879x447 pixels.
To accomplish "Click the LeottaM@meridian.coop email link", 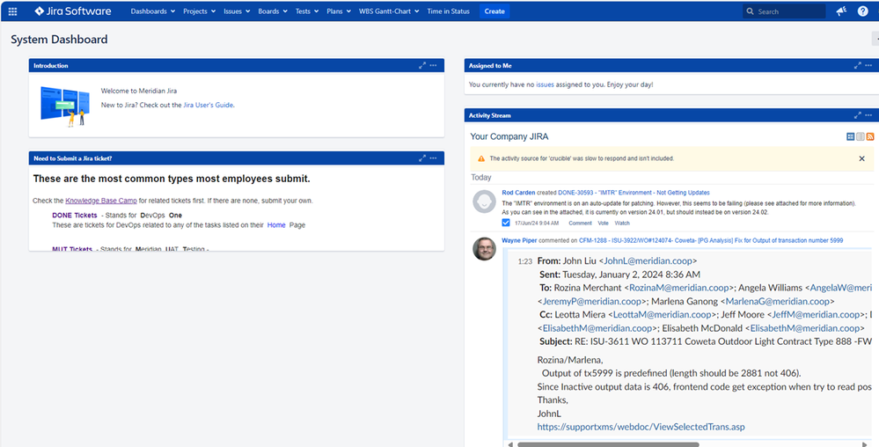I will pyautogui.click(x=662, y=315).
